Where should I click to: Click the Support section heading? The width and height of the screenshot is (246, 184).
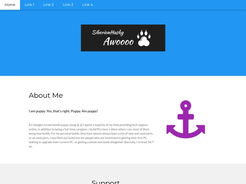[106, 182]
